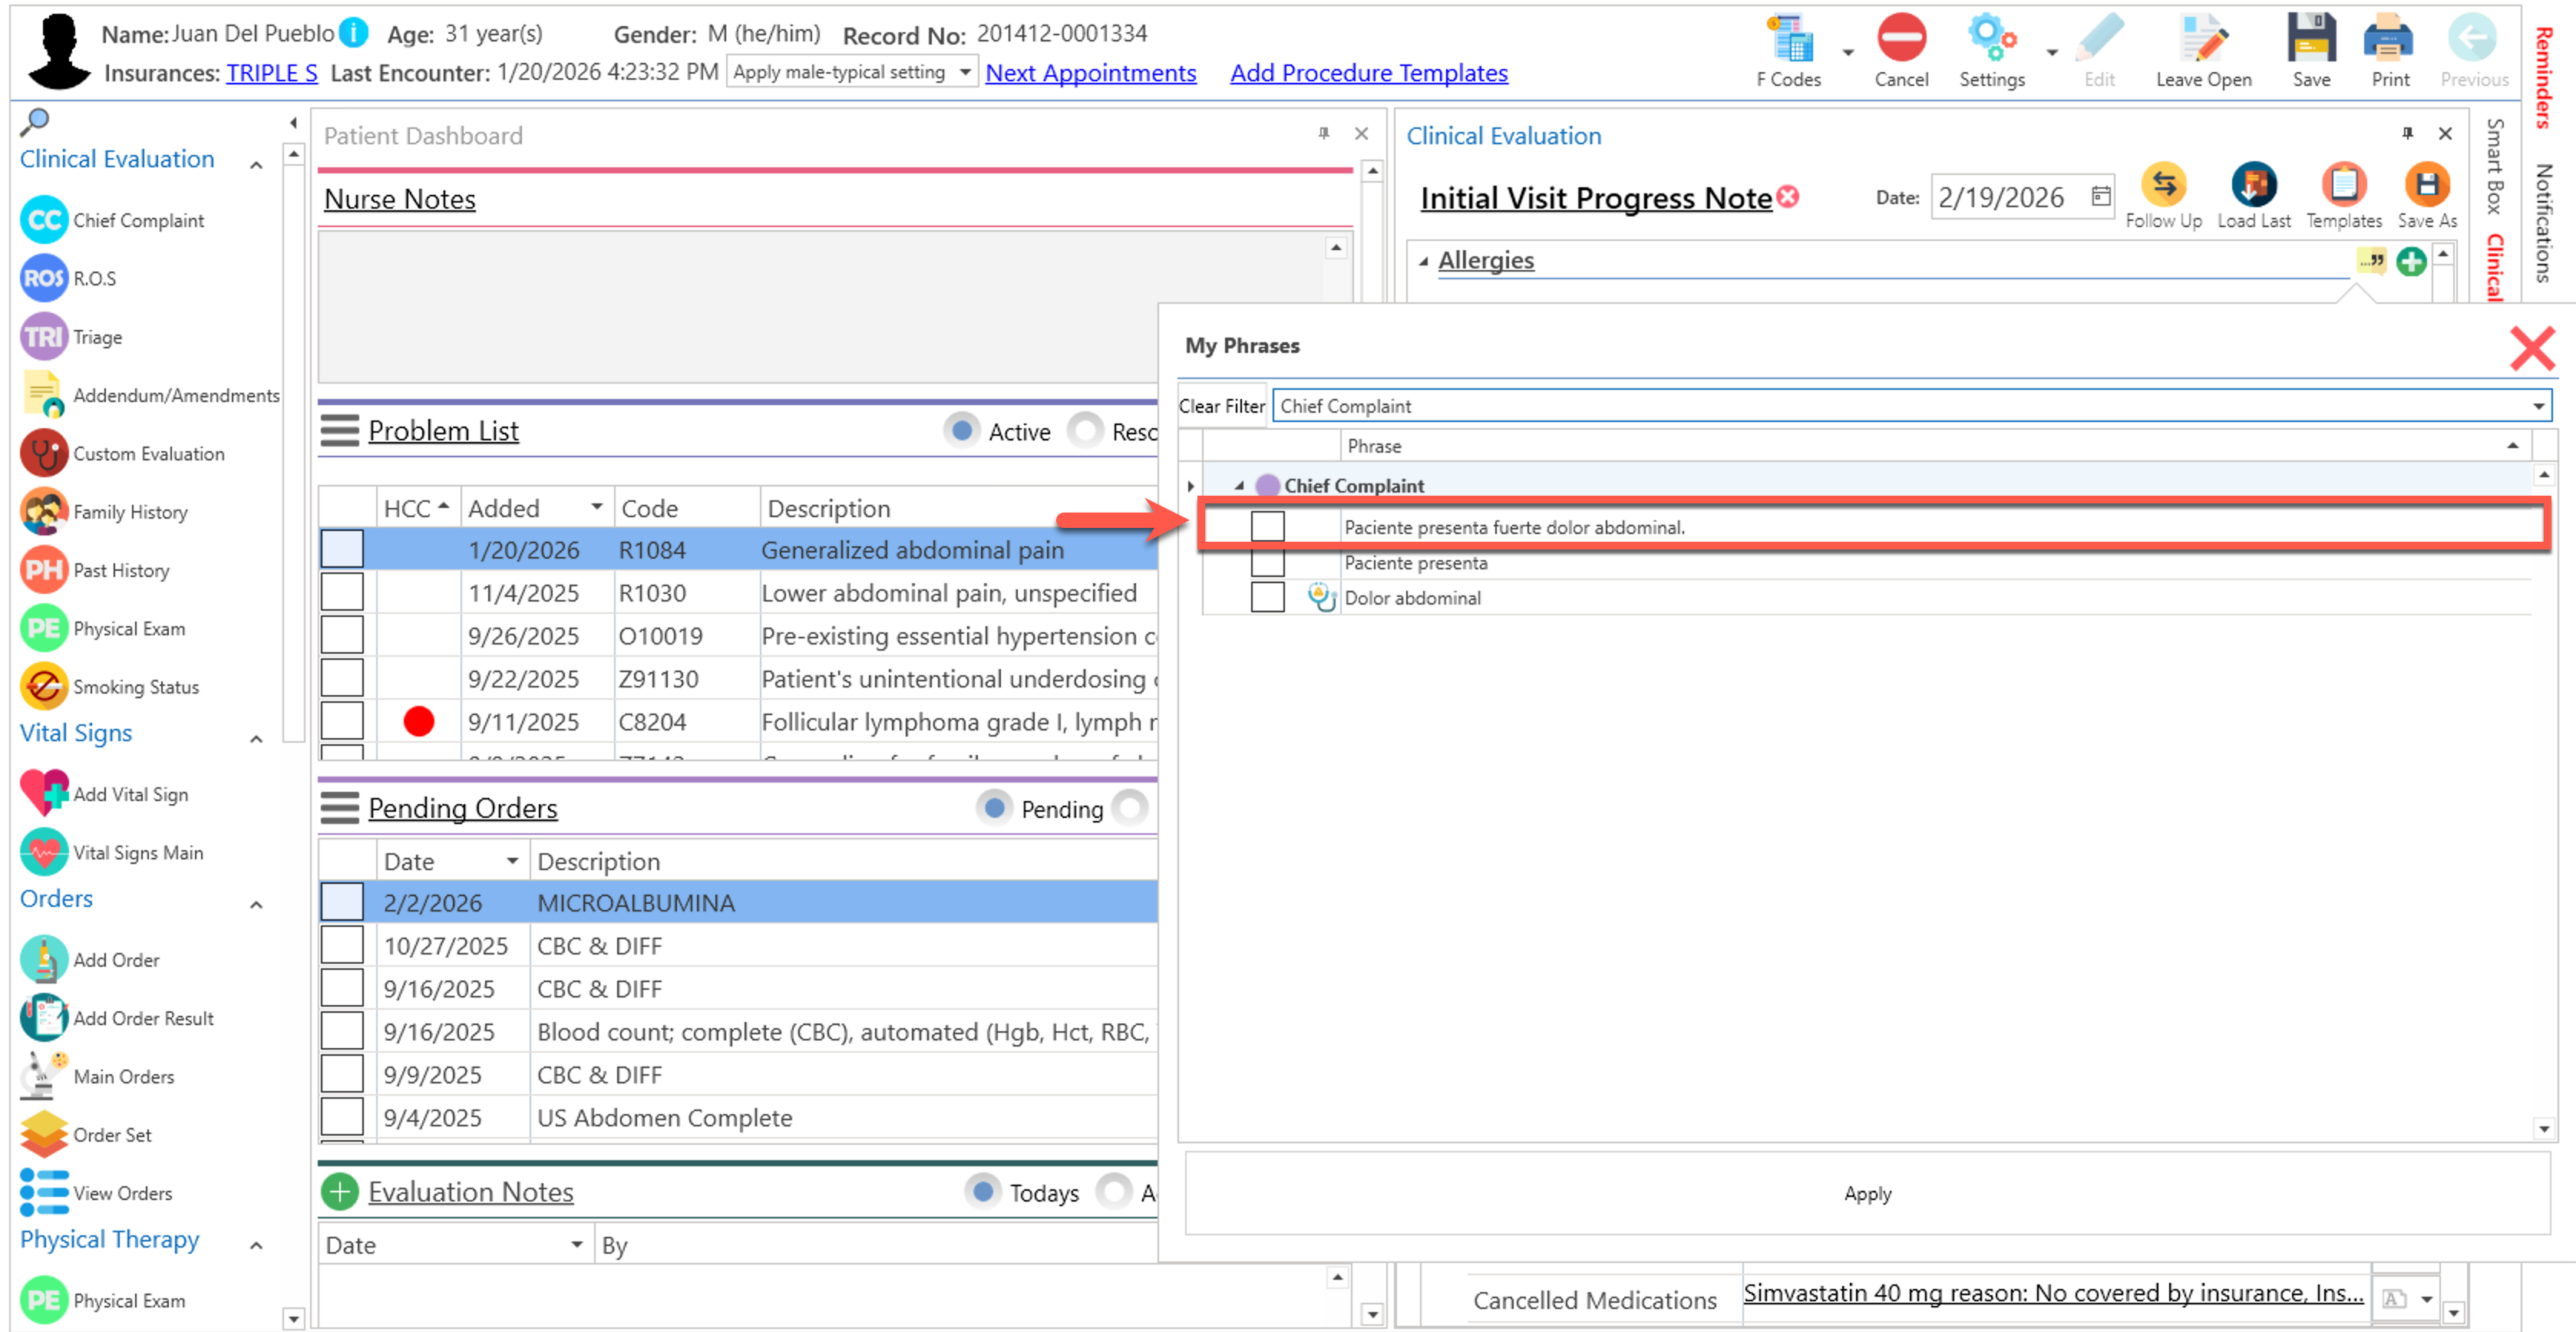Viewport: 2576px width, 1332px height.
Task: Check the 'Paciente presenta fuerte dolor abdominal' phrase
Action: [1267, 526]
